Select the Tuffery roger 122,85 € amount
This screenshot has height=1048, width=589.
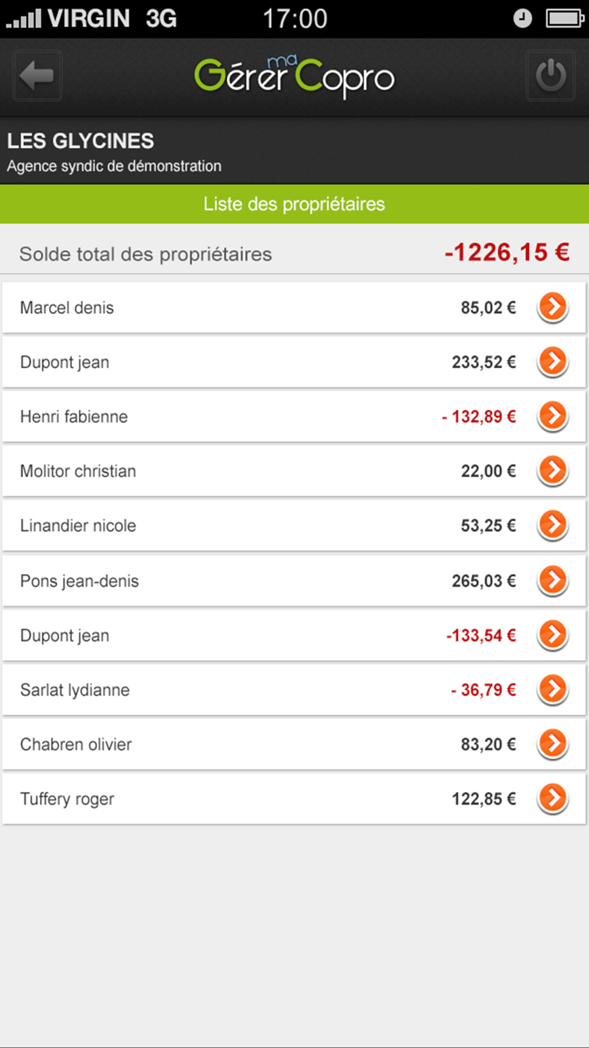pyautogui.click(x=484, y=799)
